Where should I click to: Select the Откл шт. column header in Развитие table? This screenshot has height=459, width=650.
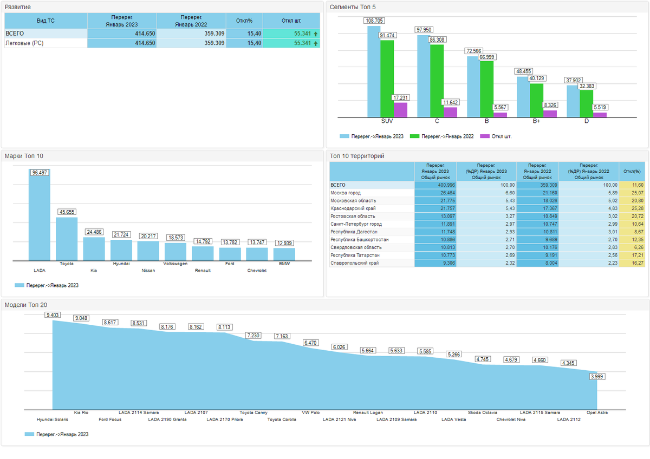[x=291, y=21]
